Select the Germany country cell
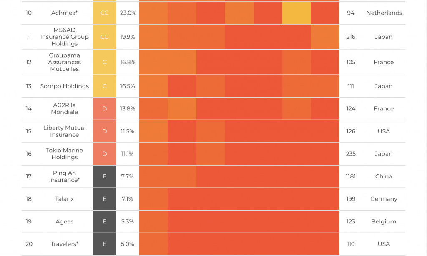The height and width of the screenshot is (256, 427). pyautogui.click(x=384, y=199)
